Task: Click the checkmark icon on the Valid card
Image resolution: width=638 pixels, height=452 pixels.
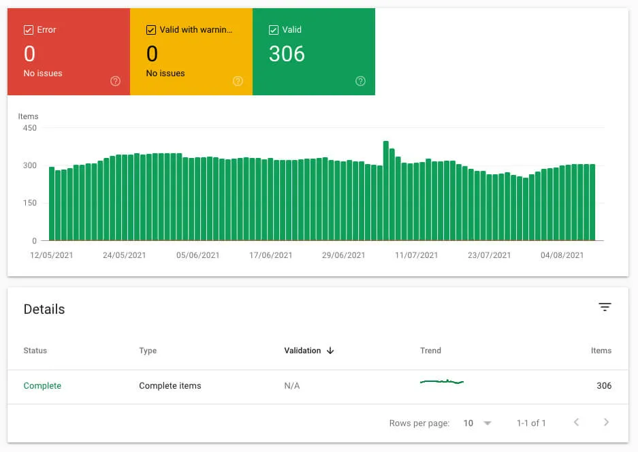Action: 272,29
